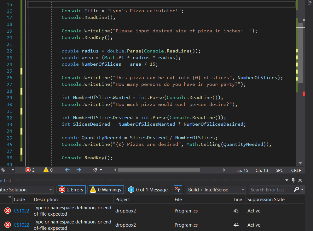Toggle the 2 Errors filter button
This screenshot has height=231, width=313.
pos(72,190)
